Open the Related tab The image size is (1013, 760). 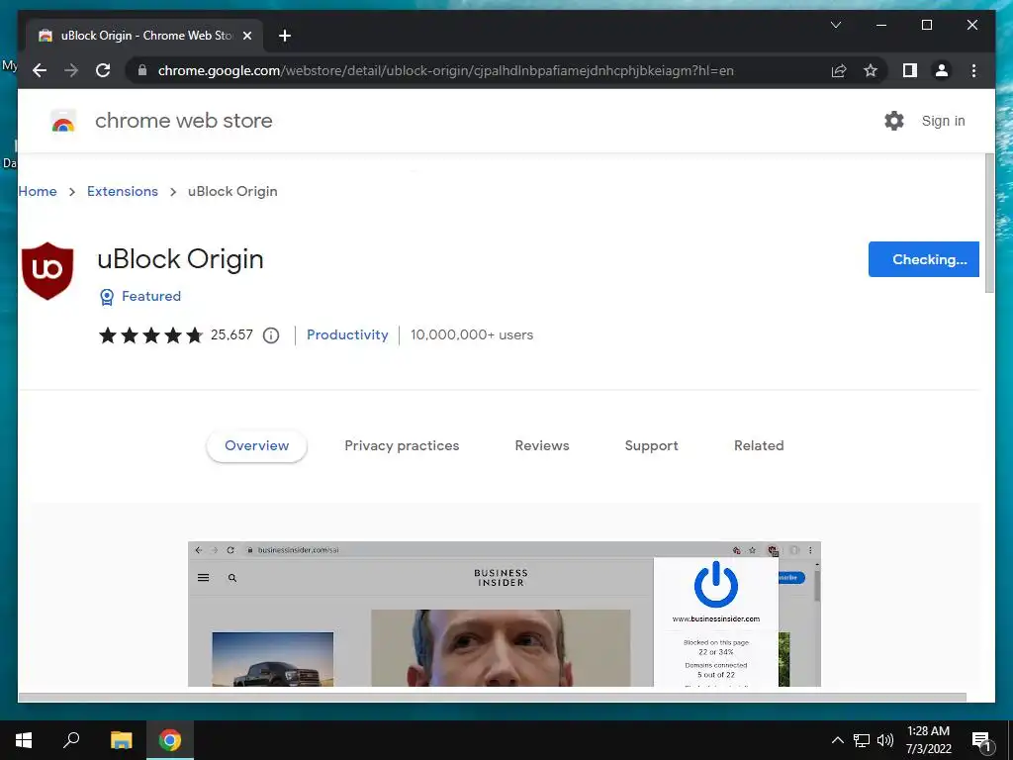click(759, 445)
